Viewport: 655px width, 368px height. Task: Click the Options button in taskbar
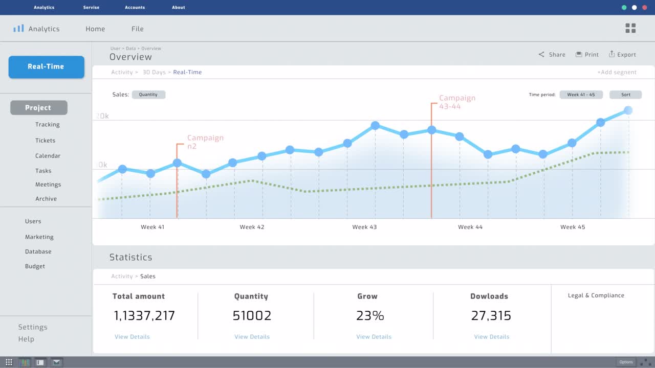pyautogui.click(x=626, y=362)
